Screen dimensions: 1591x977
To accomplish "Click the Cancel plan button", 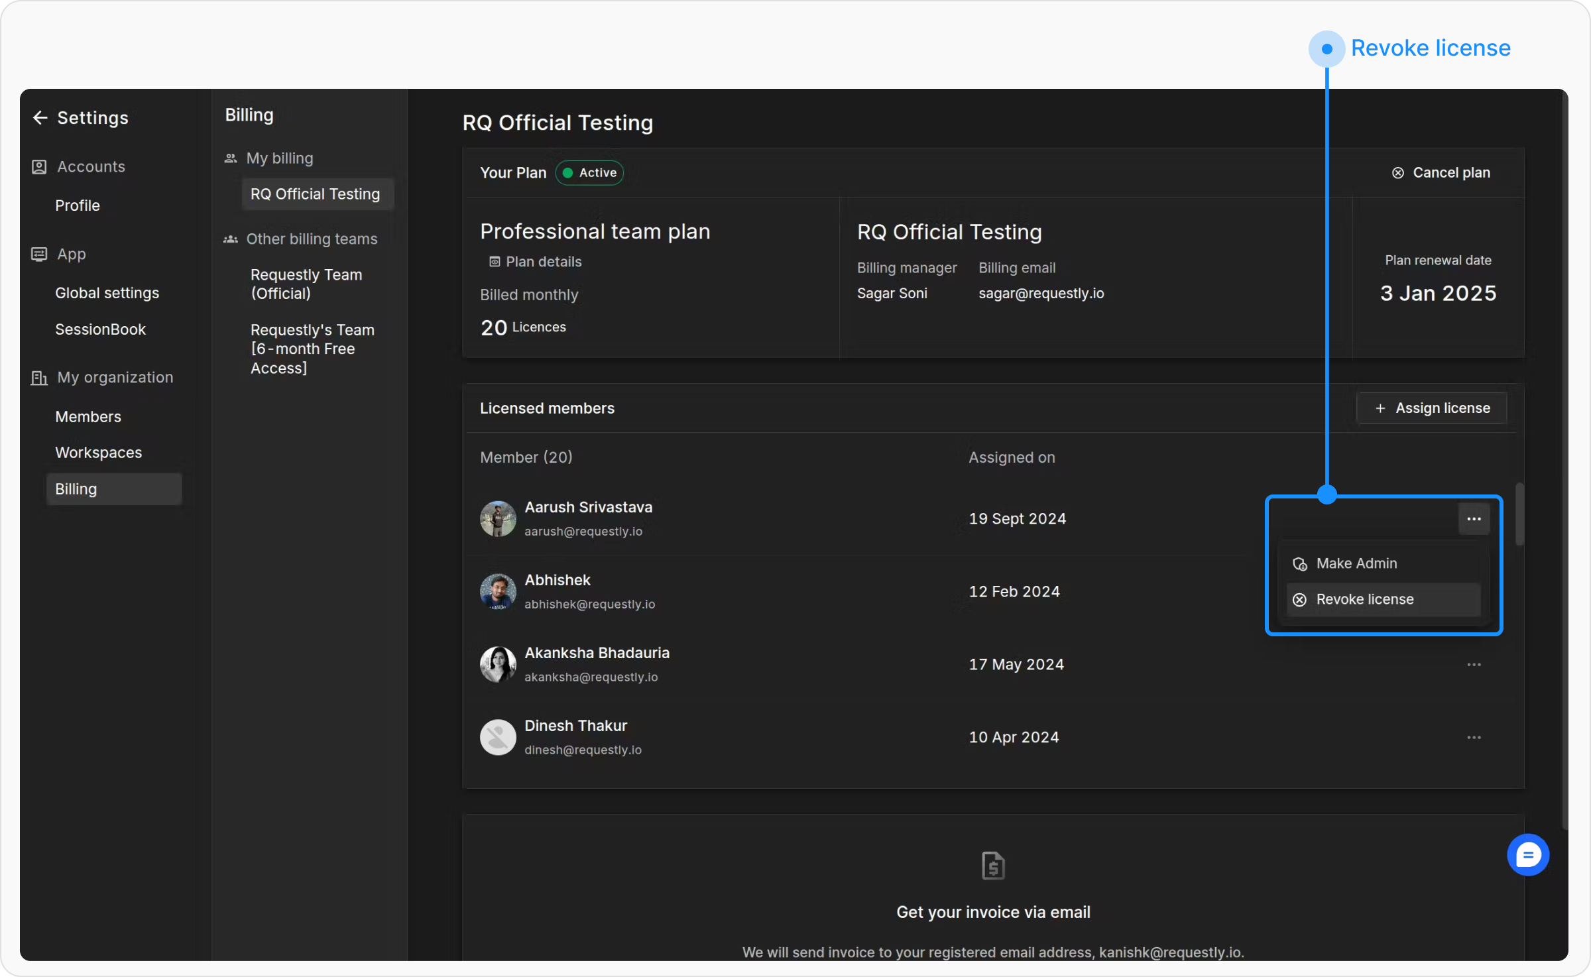I will pyautogui.click(x=1441, y=172).
